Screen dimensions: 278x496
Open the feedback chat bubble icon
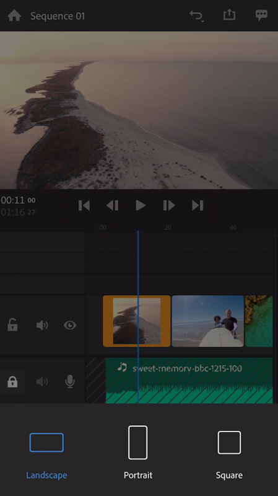click(261, 15)
